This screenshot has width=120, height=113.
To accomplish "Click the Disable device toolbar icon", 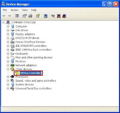I will point(64,16).
